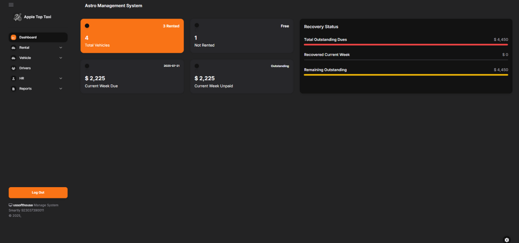
Task: Expand the HR menu chevron
Action: point(61,79)
